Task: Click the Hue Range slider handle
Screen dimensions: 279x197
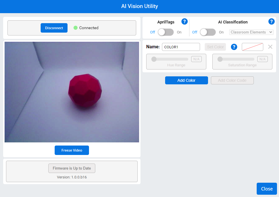Action: pyautogui.click(x=154, y=59)
